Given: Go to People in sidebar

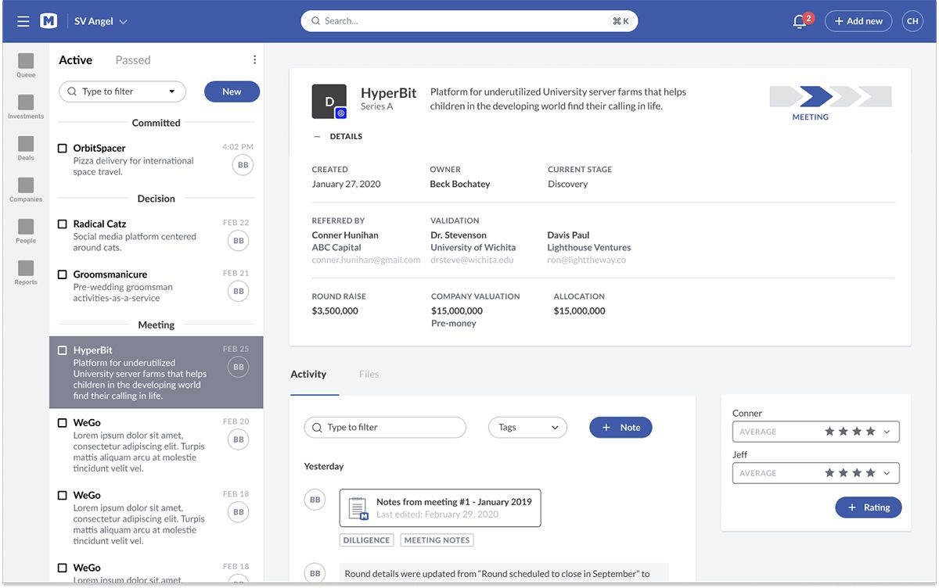Looking at the screenshot, I should 26,231.
